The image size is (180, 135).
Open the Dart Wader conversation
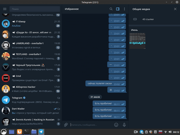(31, 111)
